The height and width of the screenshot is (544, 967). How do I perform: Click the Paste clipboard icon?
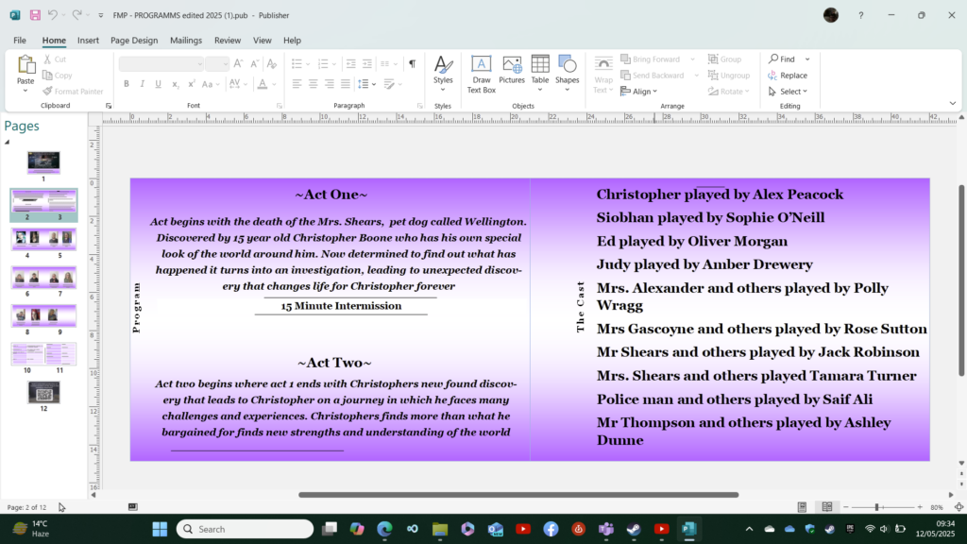pyautogui.click(x=25, y=65)
